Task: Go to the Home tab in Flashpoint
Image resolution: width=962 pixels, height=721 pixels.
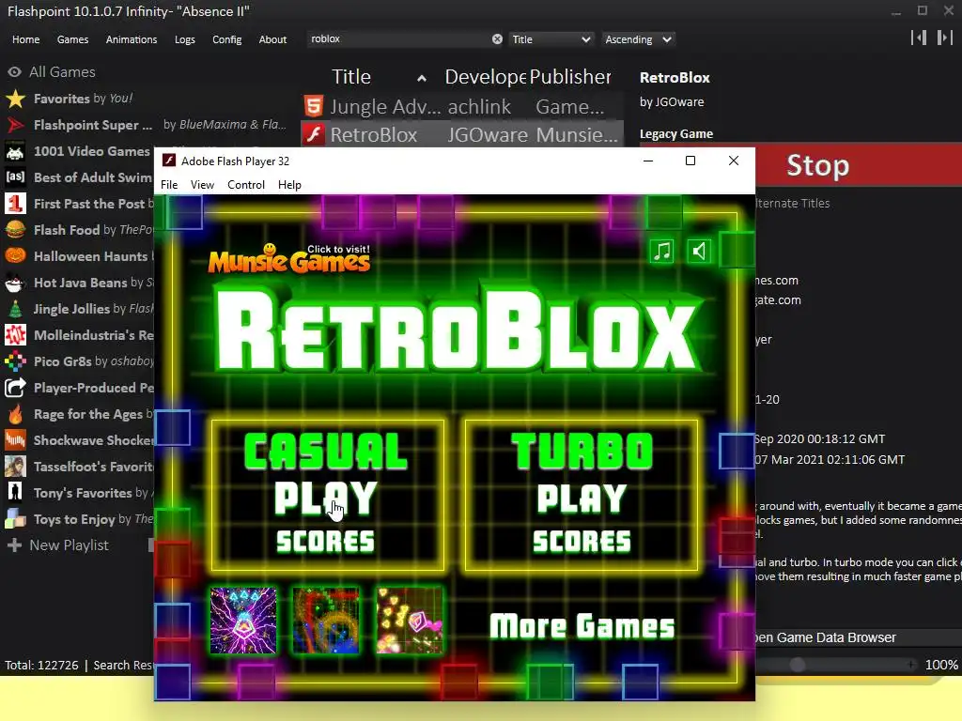Action: pos(25,39)
